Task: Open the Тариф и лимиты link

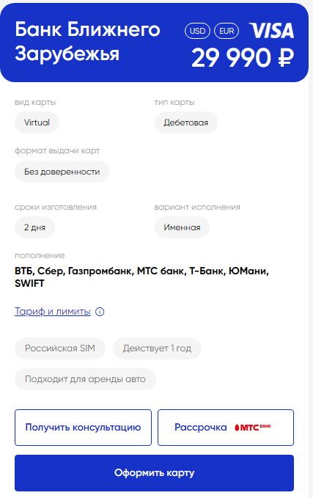Action: click(x=53, y=312)
